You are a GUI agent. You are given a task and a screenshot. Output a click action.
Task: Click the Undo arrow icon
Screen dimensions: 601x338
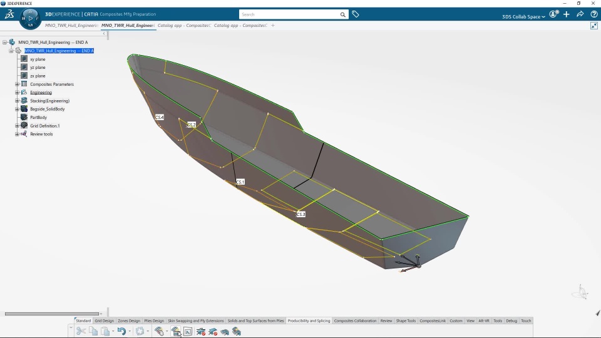tap(121, 331)
